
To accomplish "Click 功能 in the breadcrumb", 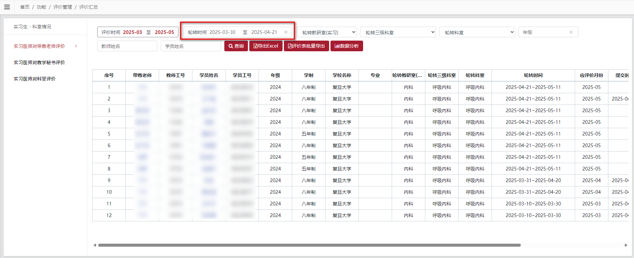I will click(x=41, y=7).
